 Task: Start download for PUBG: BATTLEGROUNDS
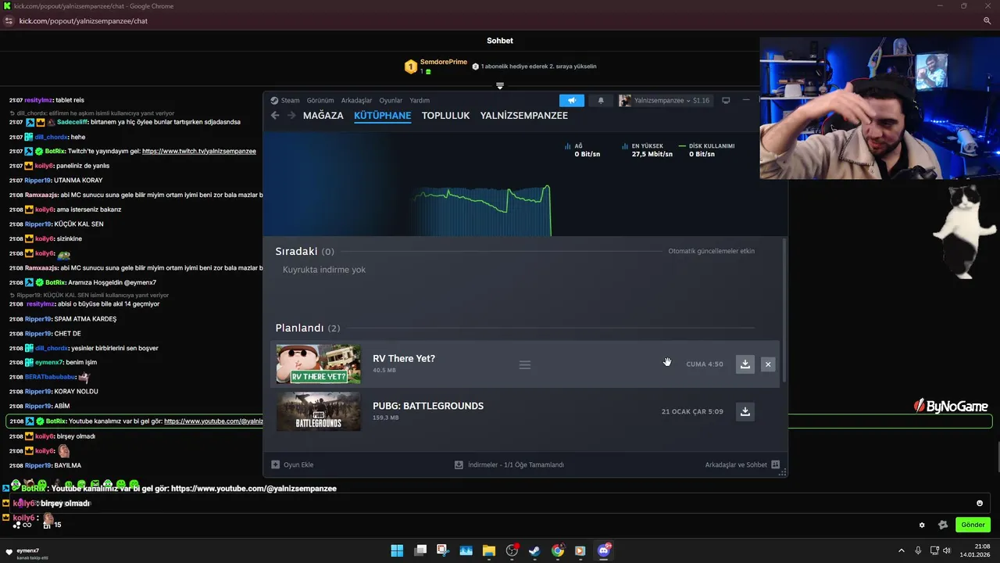tap(745, 411)
